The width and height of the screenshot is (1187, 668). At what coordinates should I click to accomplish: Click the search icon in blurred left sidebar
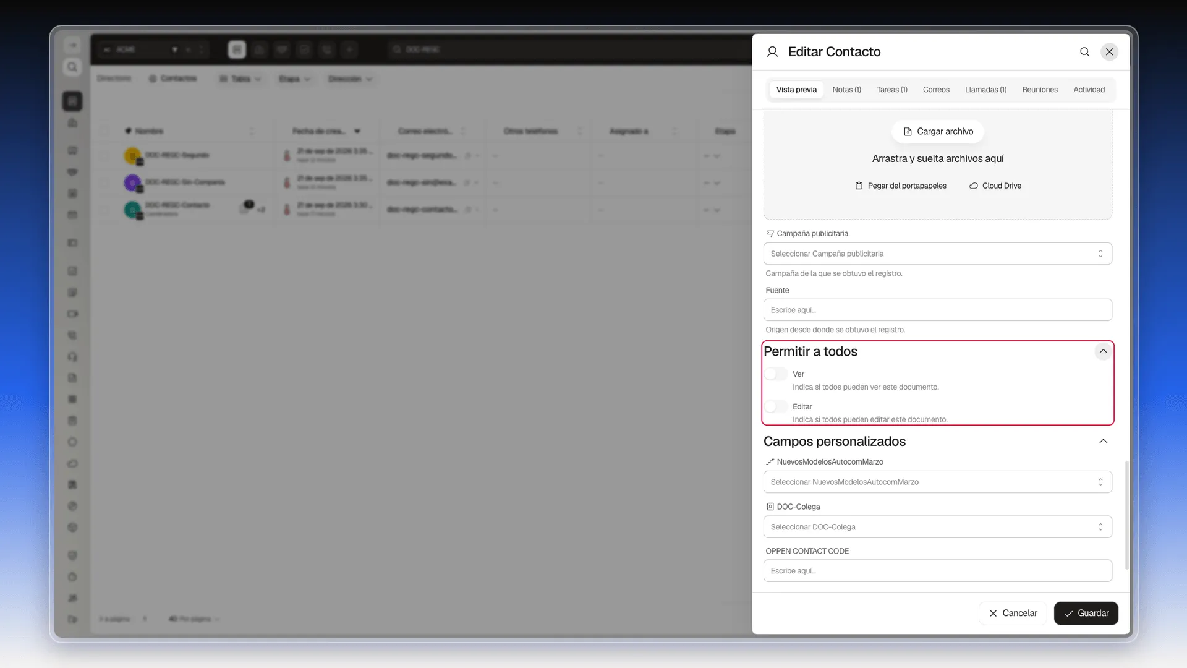coord(72,67)
